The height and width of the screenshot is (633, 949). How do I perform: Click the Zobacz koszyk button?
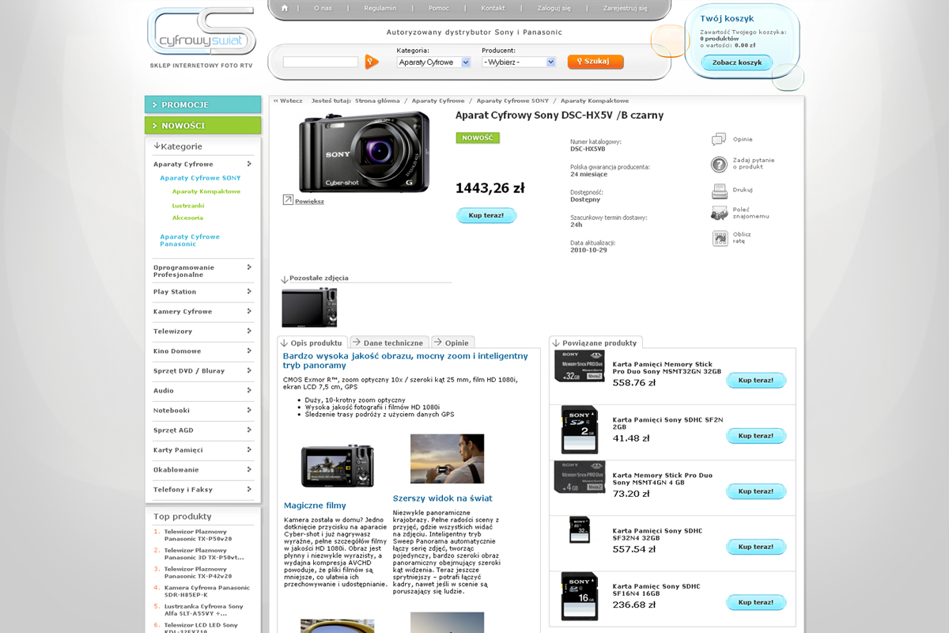click(x=736, y=63)
